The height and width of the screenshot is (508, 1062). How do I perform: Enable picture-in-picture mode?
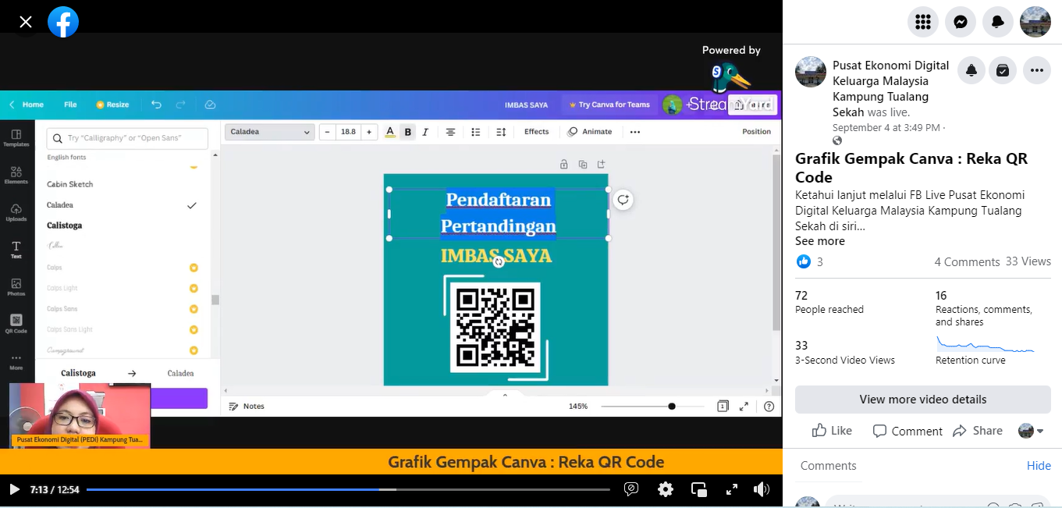699,489
